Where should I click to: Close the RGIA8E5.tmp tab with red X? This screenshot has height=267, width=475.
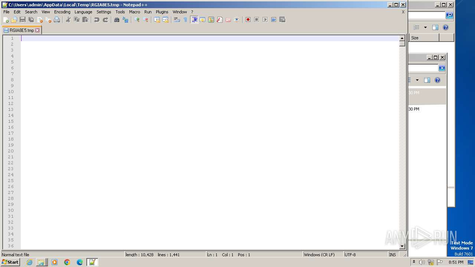pyautogui.click(x=37, y=30)
